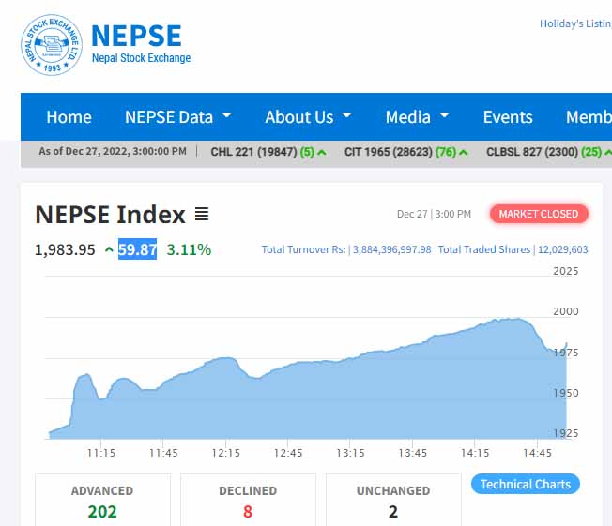Click the CIT ticker green up arrow
Image resolution: width=612 pixels, height=526 pixels.
(x=465, y=152)
